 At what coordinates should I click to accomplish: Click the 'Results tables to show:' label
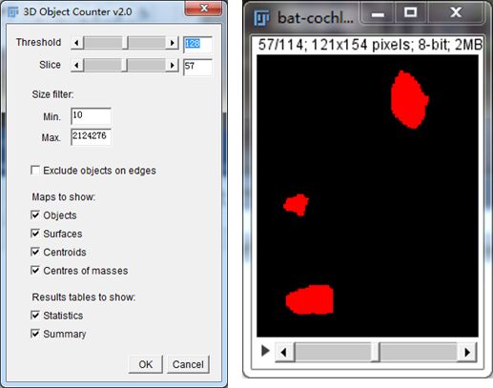point(84,297)
